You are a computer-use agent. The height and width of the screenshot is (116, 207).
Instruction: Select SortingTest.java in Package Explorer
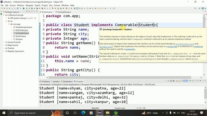22,33
